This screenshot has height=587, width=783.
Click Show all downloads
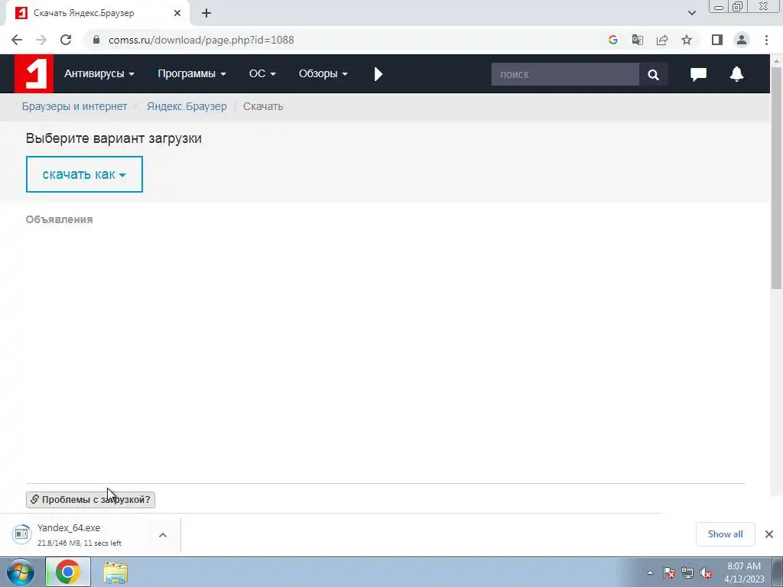pos(725,534)
